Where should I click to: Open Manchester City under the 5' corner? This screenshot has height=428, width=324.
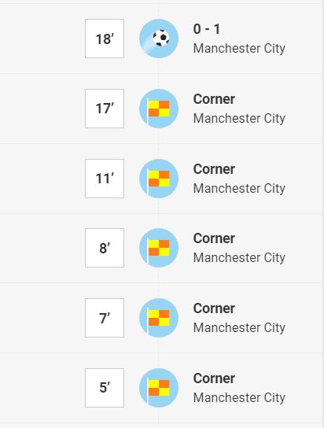click(x=239, y=397)
